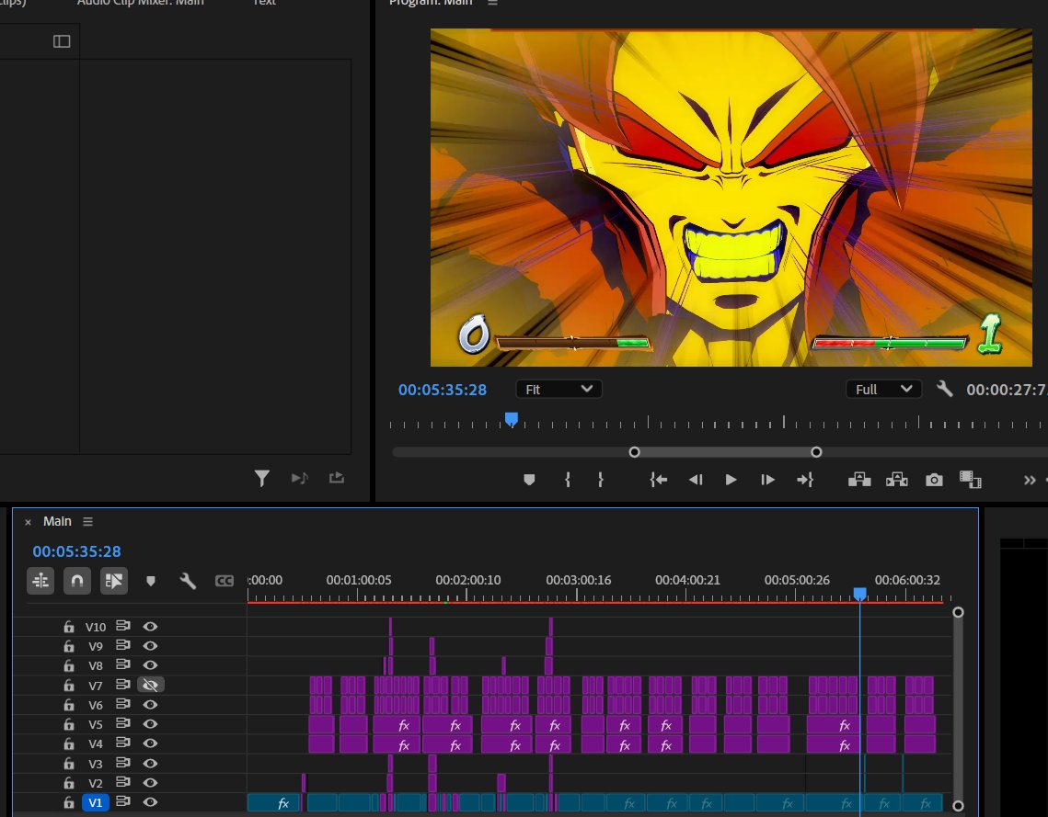
Task: Lock the V10 track
Action: coord(69,626)
